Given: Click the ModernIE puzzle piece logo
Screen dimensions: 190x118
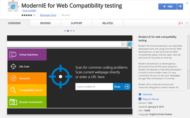Looking at the screenshot, I should (13, 6).
